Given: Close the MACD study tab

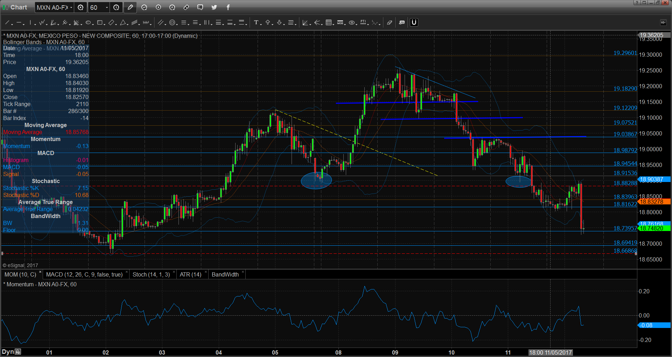Looking at the screenshot, I should click(x=127, y=272).
